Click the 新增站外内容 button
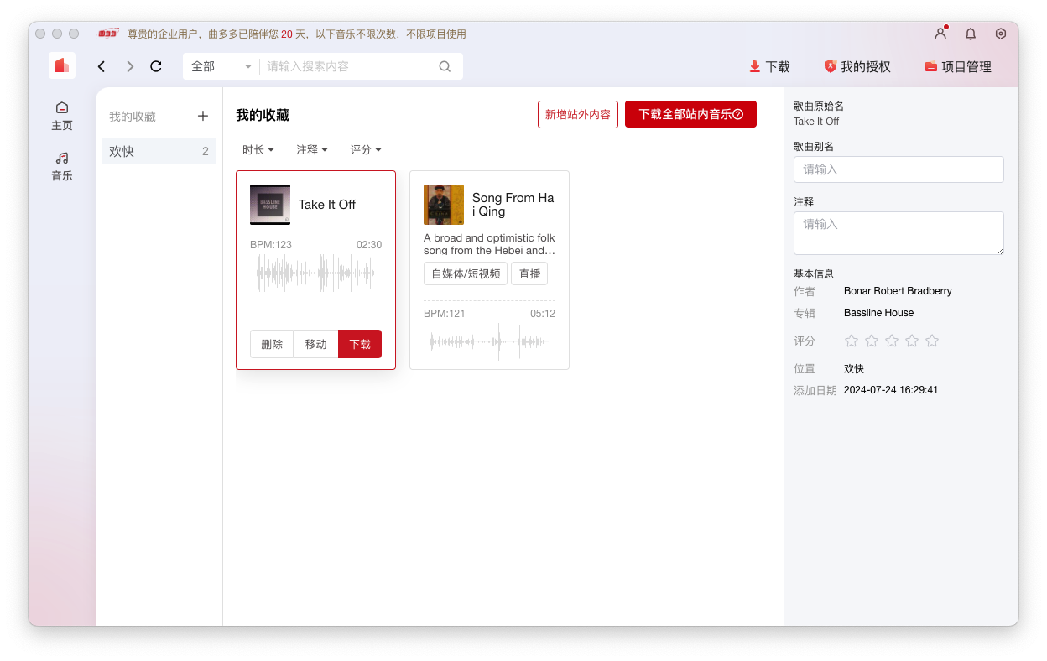 (578, 115)
